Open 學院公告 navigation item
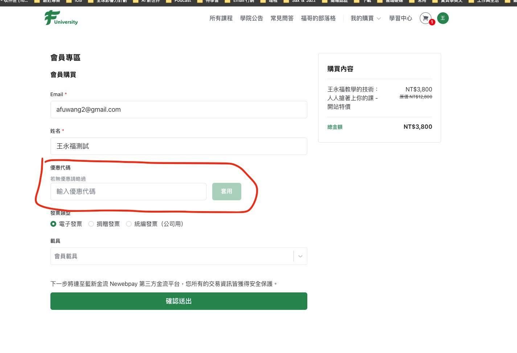The height and width of the screenshot is (353, 517). (x=251, y=18)
